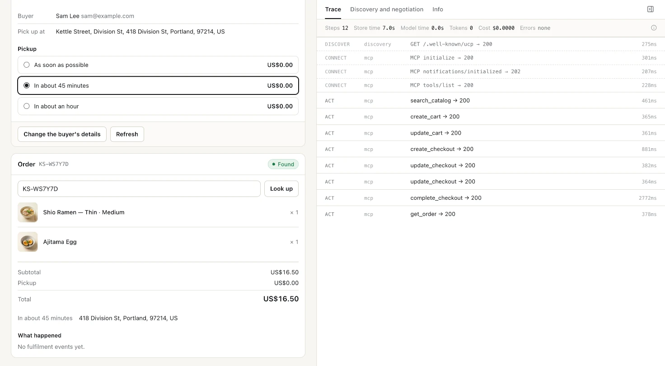The image size is (665, 366).
Task: Click the 'Store time 7.0s' summary stat
Action: [x=374, y=28]
